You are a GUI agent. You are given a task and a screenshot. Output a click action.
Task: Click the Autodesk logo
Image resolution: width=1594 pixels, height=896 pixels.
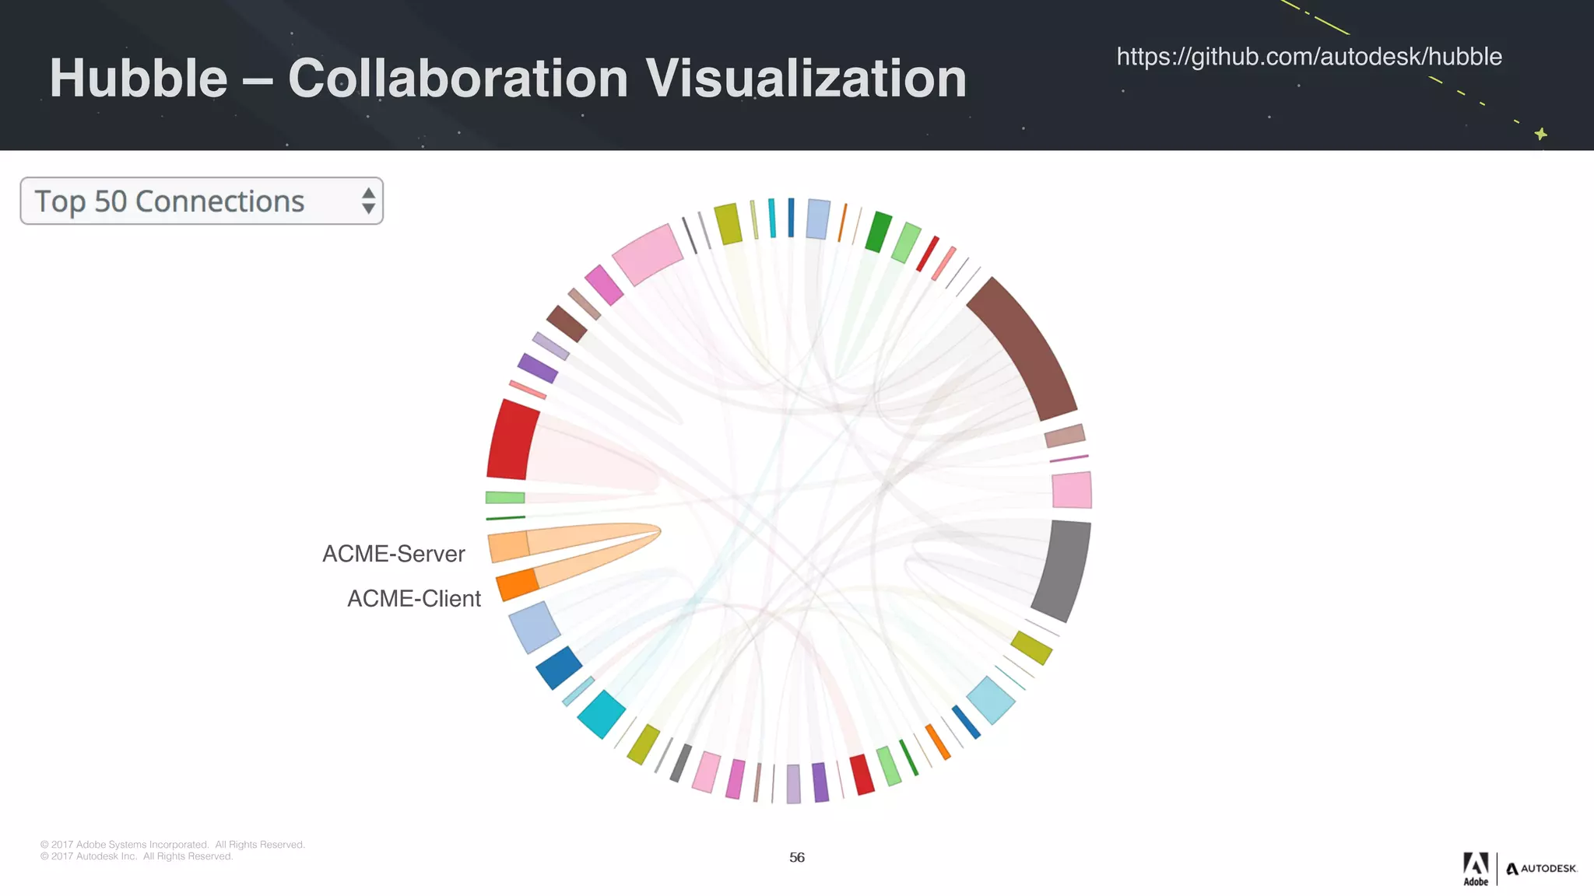pos(1541,869)
